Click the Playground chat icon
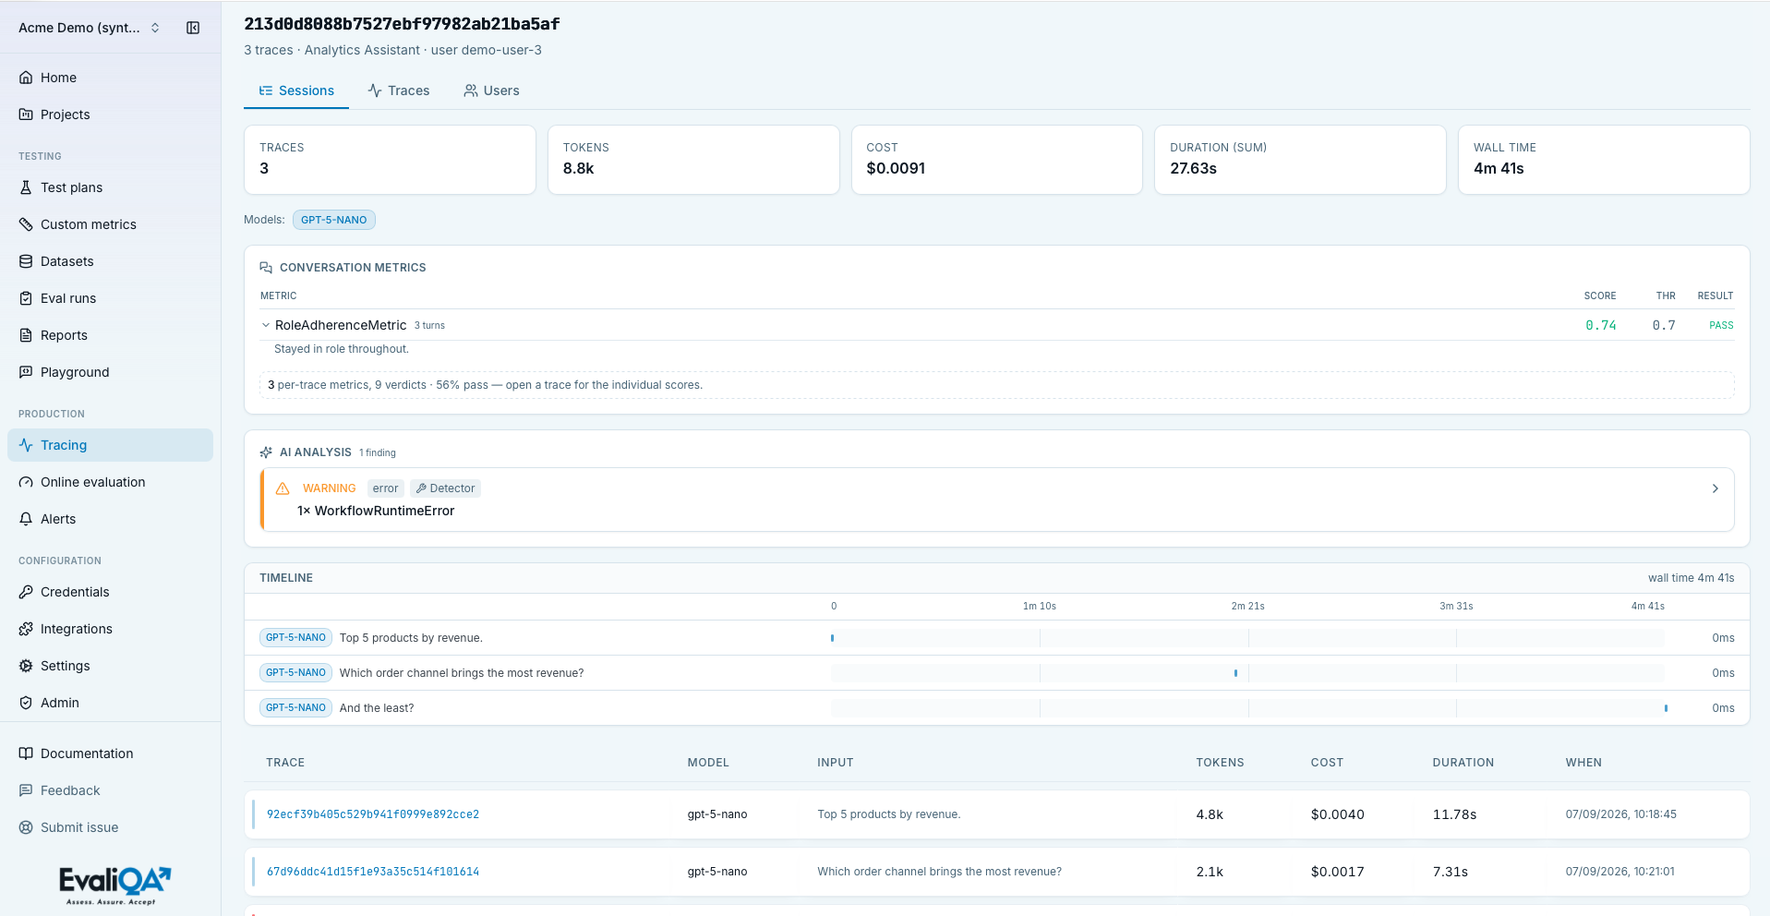This screenshot has height=916, width=1770. tap(26, 372)
